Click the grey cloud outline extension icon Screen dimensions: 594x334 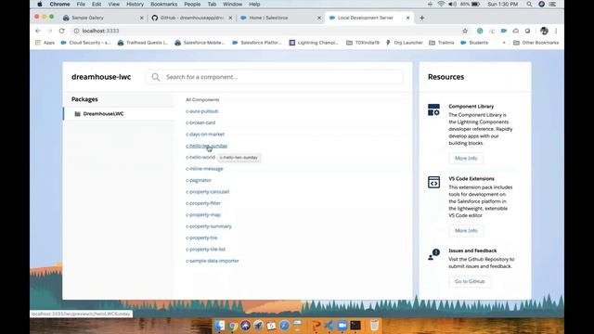pos(516,31)
